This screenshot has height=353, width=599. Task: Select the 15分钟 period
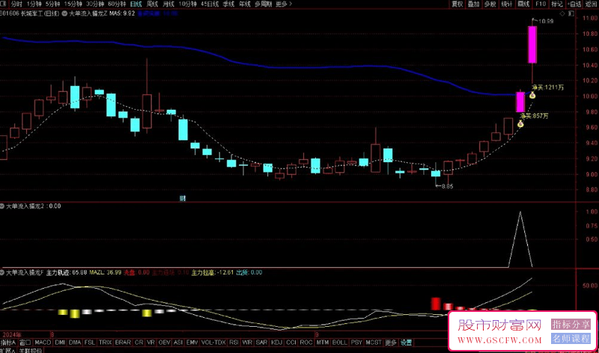(73, 4)
